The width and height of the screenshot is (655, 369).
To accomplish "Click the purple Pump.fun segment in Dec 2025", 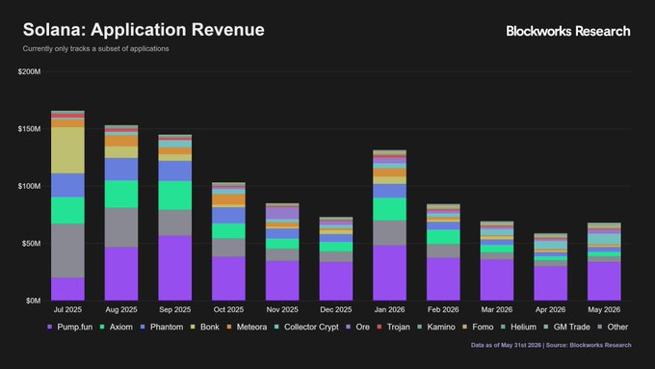I will (x=336, y=280).
